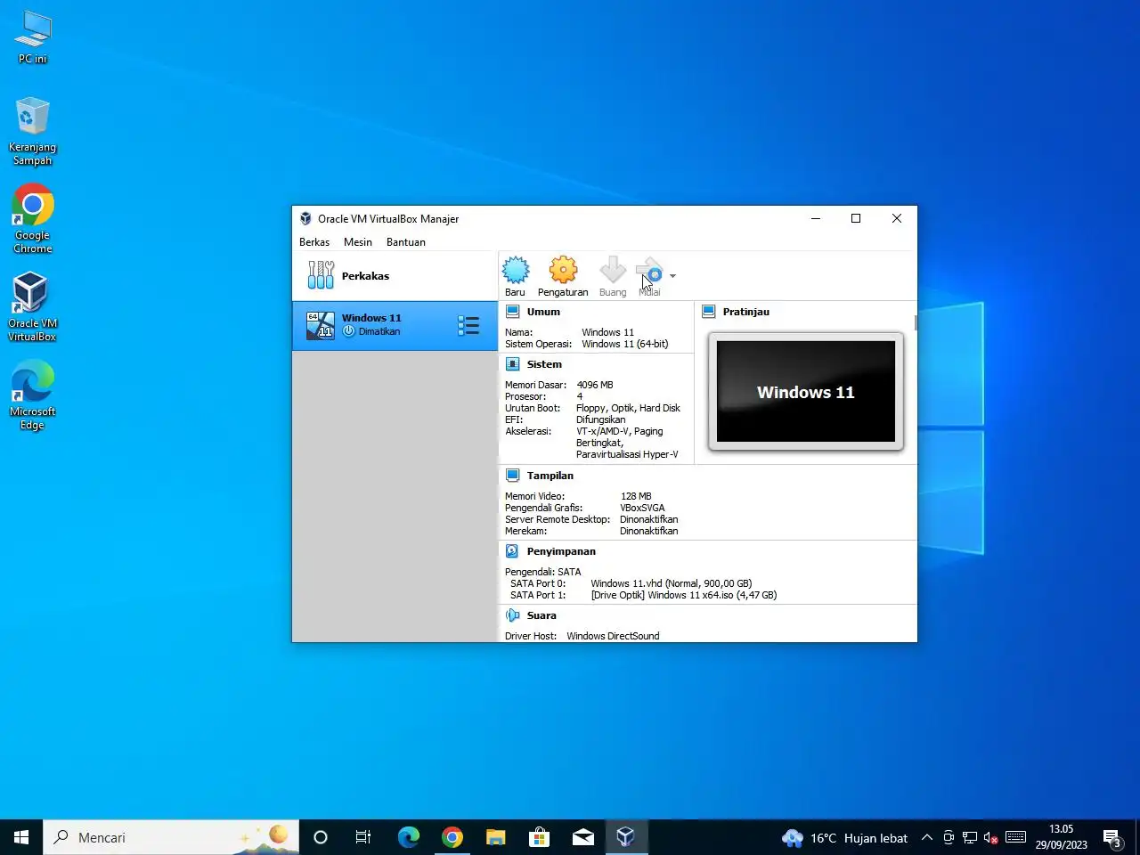Click the Suara section header
Image resolution: width=1140 pixels, height=855 pixels.
click(x=541, y=615)
